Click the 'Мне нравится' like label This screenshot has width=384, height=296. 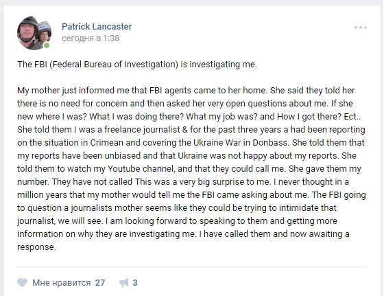pos(62,283)
